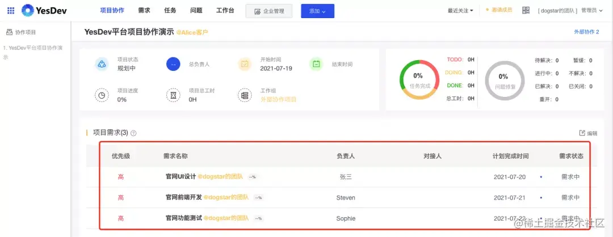Click the 协作项目 sidebar icon

[10, 32]
